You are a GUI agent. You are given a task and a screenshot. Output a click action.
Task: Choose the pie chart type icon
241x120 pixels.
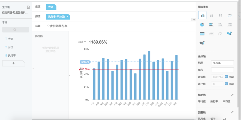pos(202,25)
